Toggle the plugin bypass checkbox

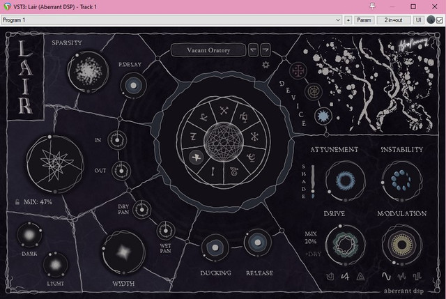440,20
